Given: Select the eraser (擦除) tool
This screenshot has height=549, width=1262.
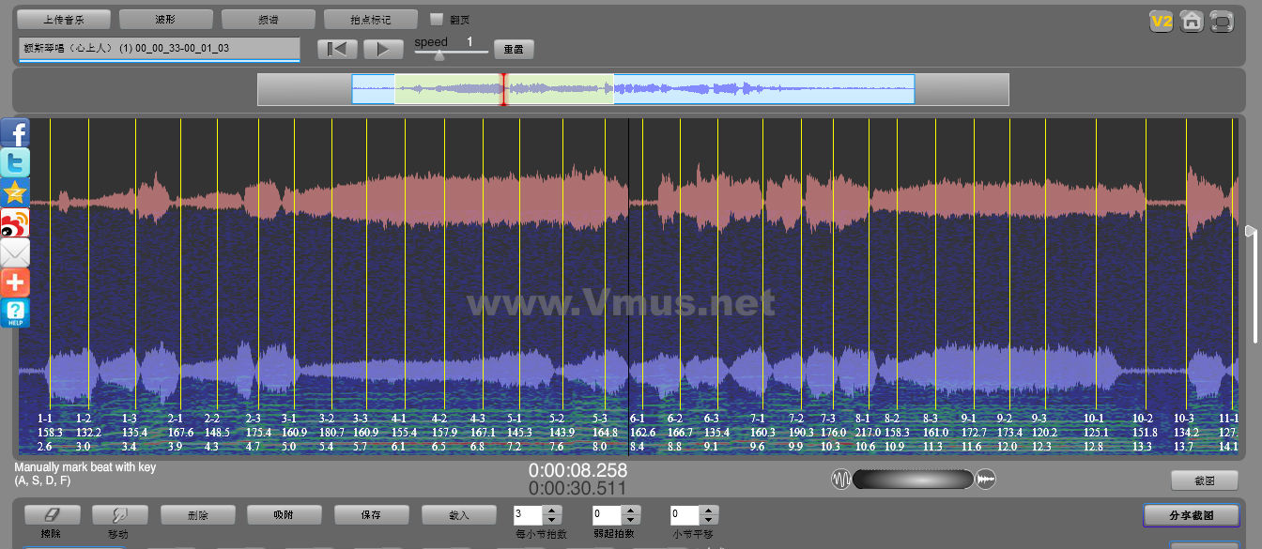Looking at the screenshot, I should point(52,514).
